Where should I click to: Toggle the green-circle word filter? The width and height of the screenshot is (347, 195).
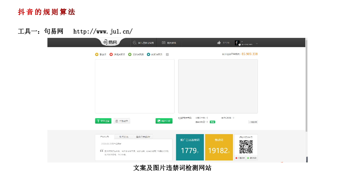pos(136,55)
